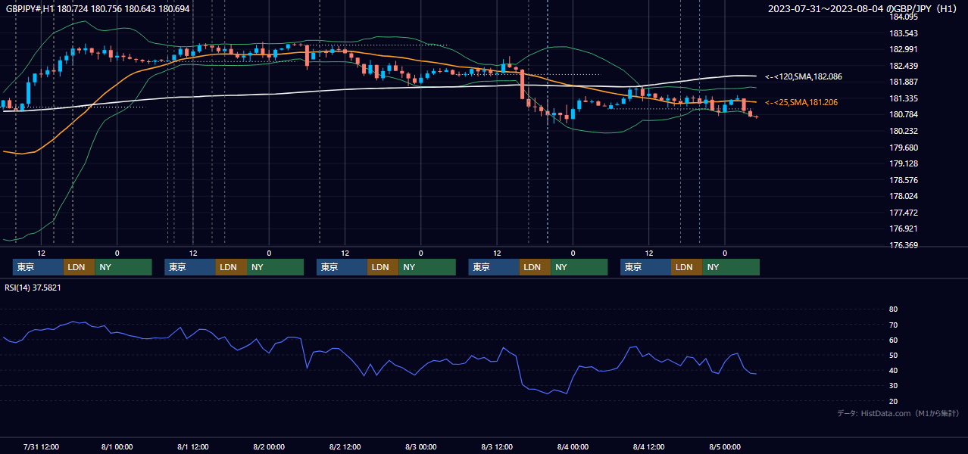Click the 179.680 price axis label
This screenshot has width=968, height=454.
tap(904, 148)
